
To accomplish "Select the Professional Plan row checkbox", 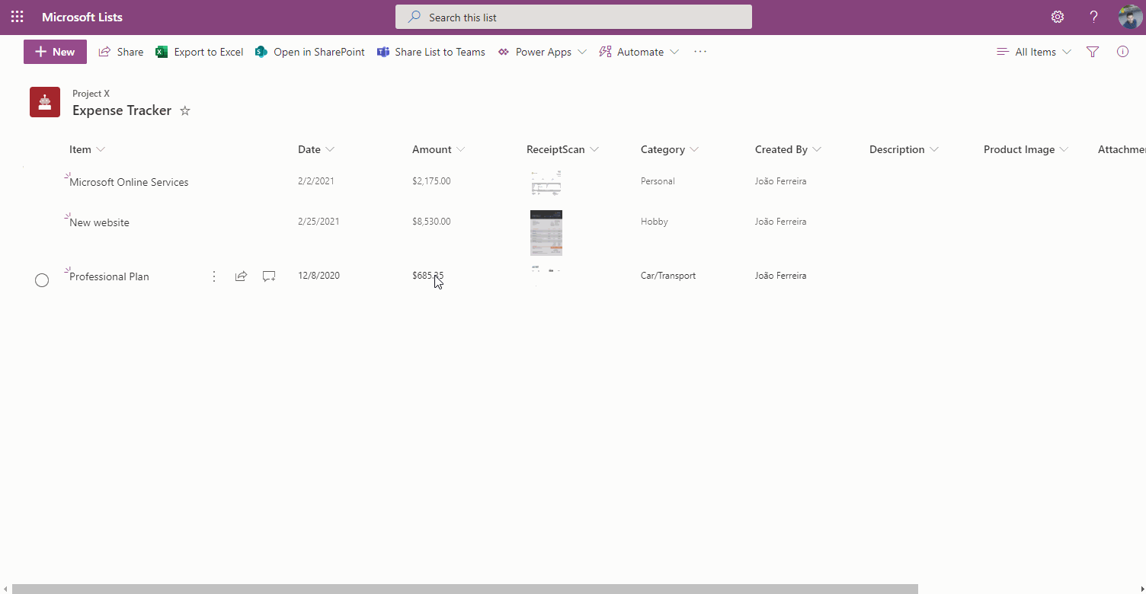I will (42, 280).
